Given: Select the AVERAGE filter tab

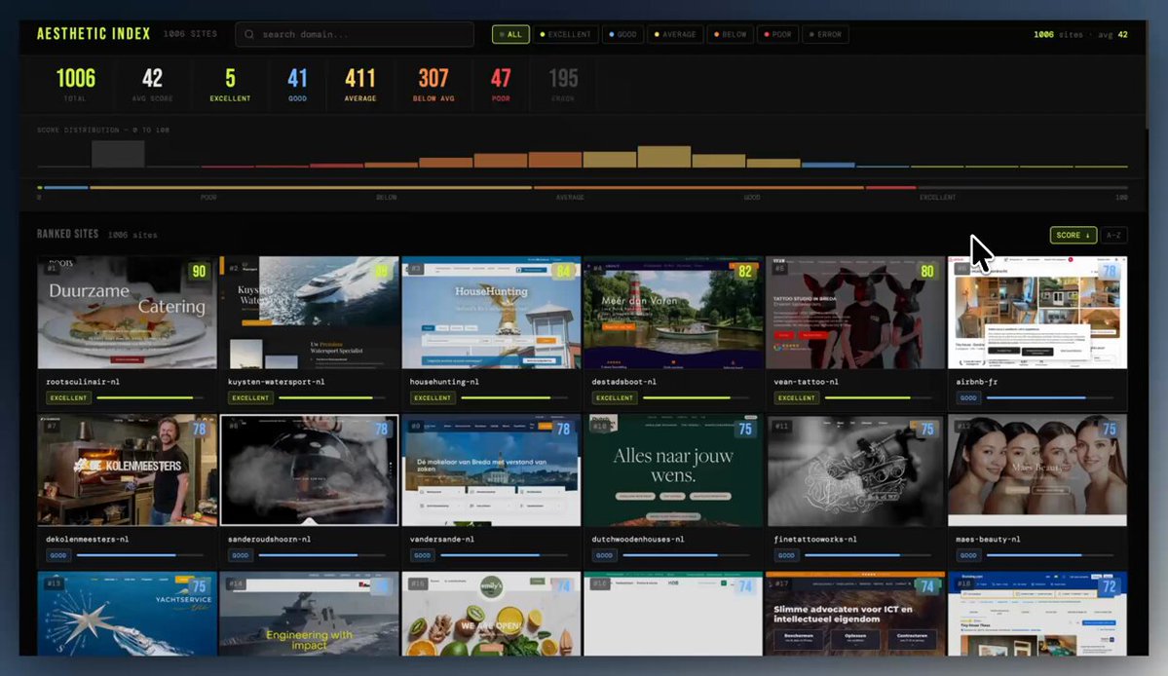Looking at the screenshot, I should (x=674, y=34).
